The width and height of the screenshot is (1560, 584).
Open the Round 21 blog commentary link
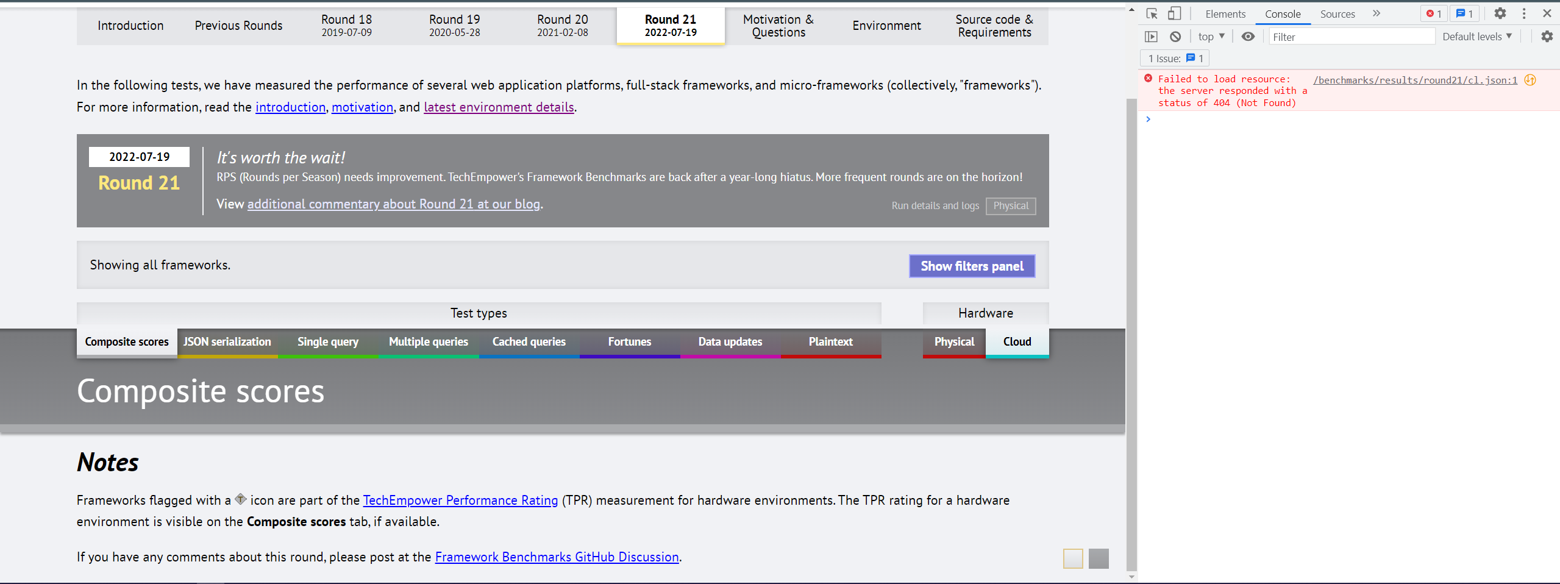394,204
